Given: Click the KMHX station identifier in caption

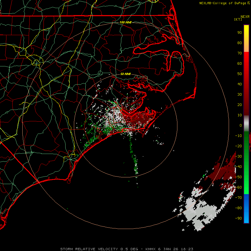Looking at the screenshot, I should (x=151, y=249).
